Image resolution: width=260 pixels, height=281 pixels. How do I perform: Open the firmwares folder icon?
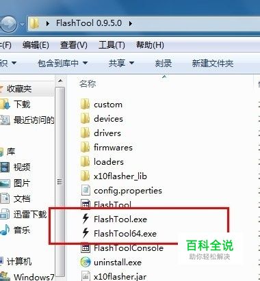85,148
